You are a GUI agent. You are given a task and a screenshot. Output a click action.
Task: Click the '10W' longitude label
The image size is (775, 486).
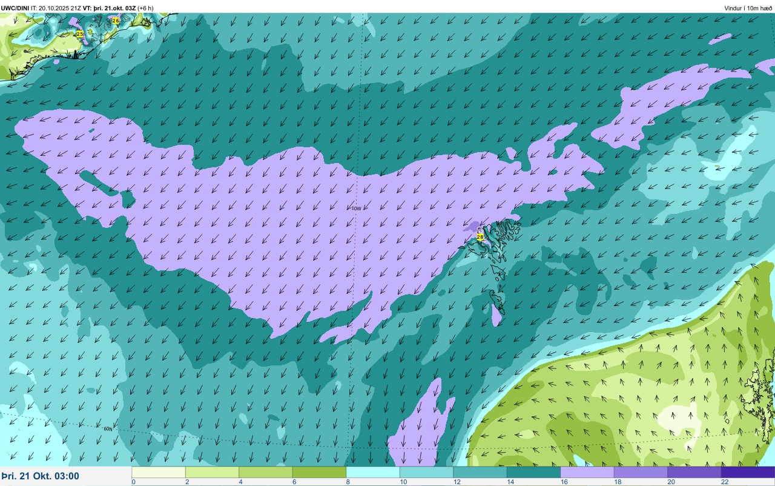(x=356, y=208)
